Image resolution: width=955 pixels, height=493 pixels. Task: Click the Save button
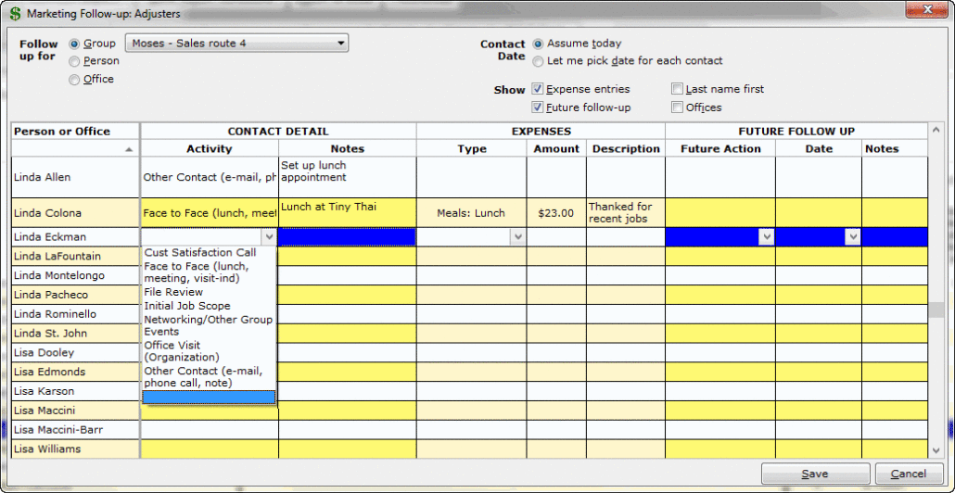point(815,474)
